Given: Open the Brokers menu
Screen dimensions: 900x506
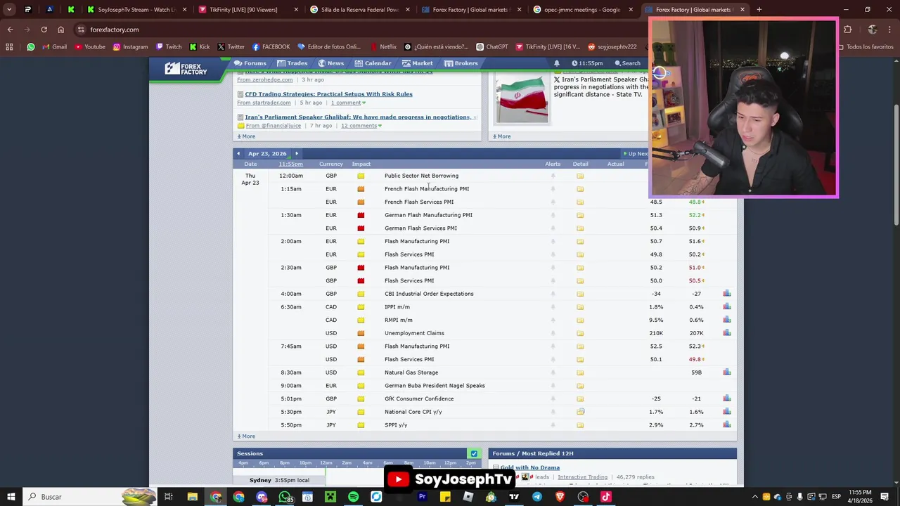Looking at the screenshot, I should [461, 63].
